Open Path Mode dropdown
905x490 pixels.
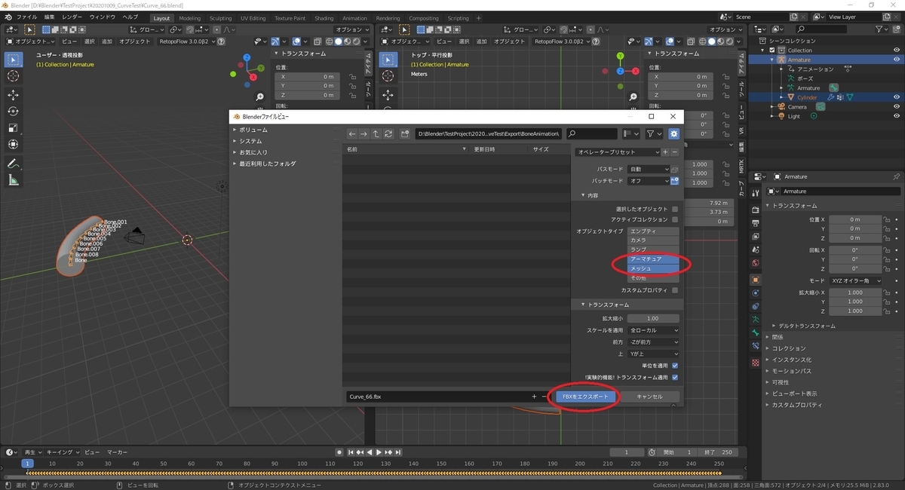click(x=648, y=170)
